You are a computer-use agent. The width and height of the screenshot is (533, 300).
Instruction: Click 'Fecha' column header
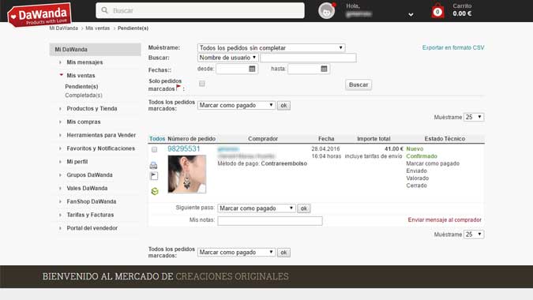326,139
